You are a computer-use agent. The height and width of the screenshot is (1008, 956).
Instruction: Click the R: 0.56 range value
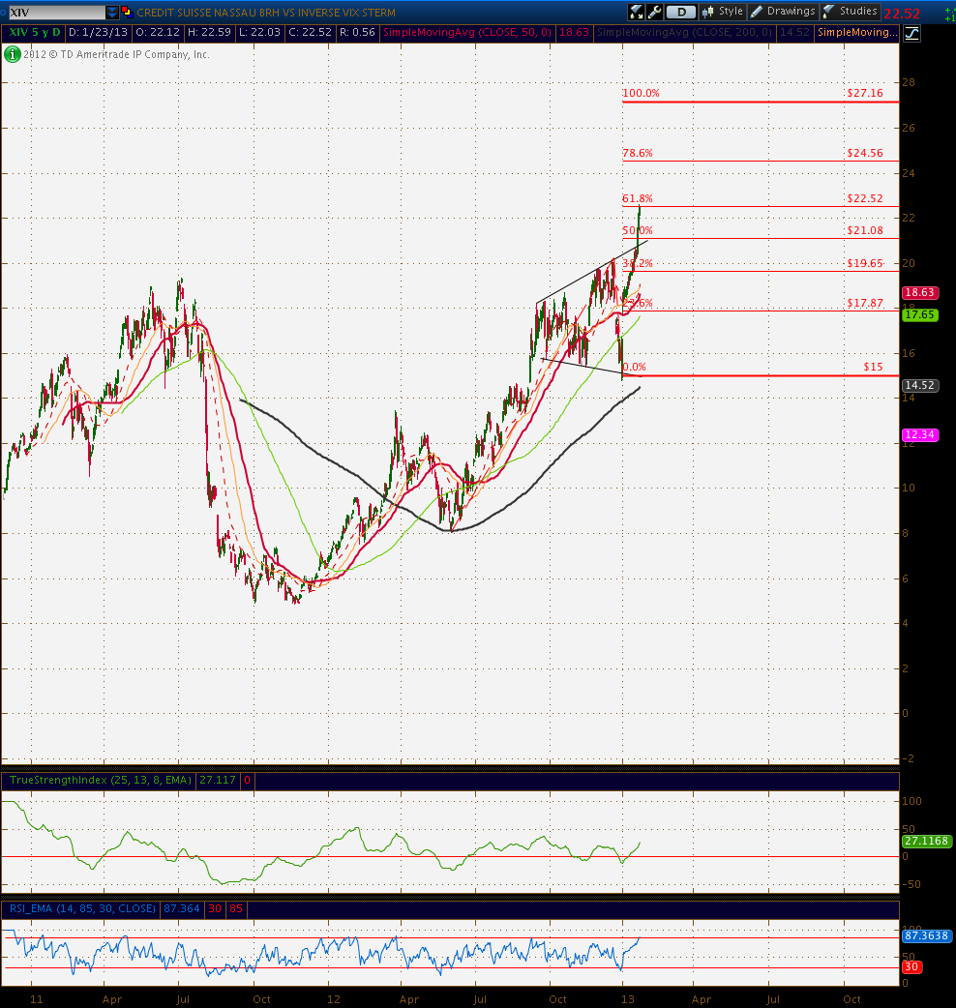[357, 32]
